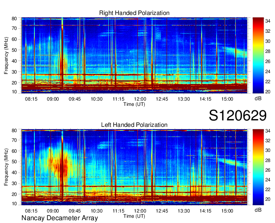Click the S120629 identifier label
This screenshot has height=223, width=275.
click(238, 116)
